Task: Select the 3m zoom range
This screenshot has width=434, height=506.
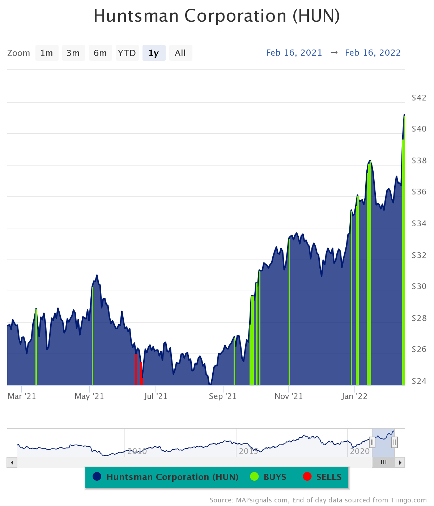Action: click(x=74, y=53)
